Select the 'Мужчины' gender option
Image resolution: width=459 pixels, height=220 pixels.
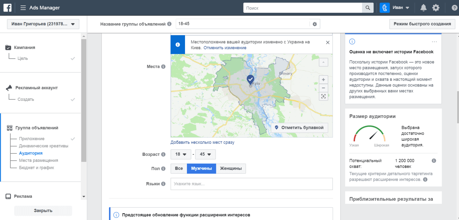point(201,169)
